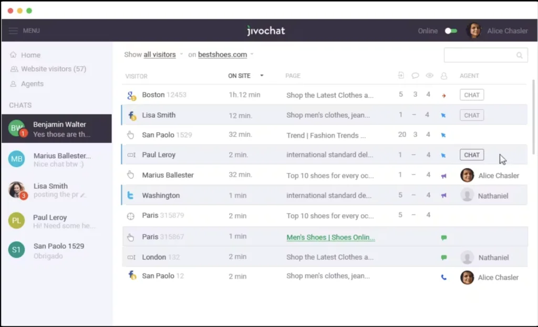Expand the all visitors filter dropdown
Viewport: 538px width, 327px height.
[181, 54]
